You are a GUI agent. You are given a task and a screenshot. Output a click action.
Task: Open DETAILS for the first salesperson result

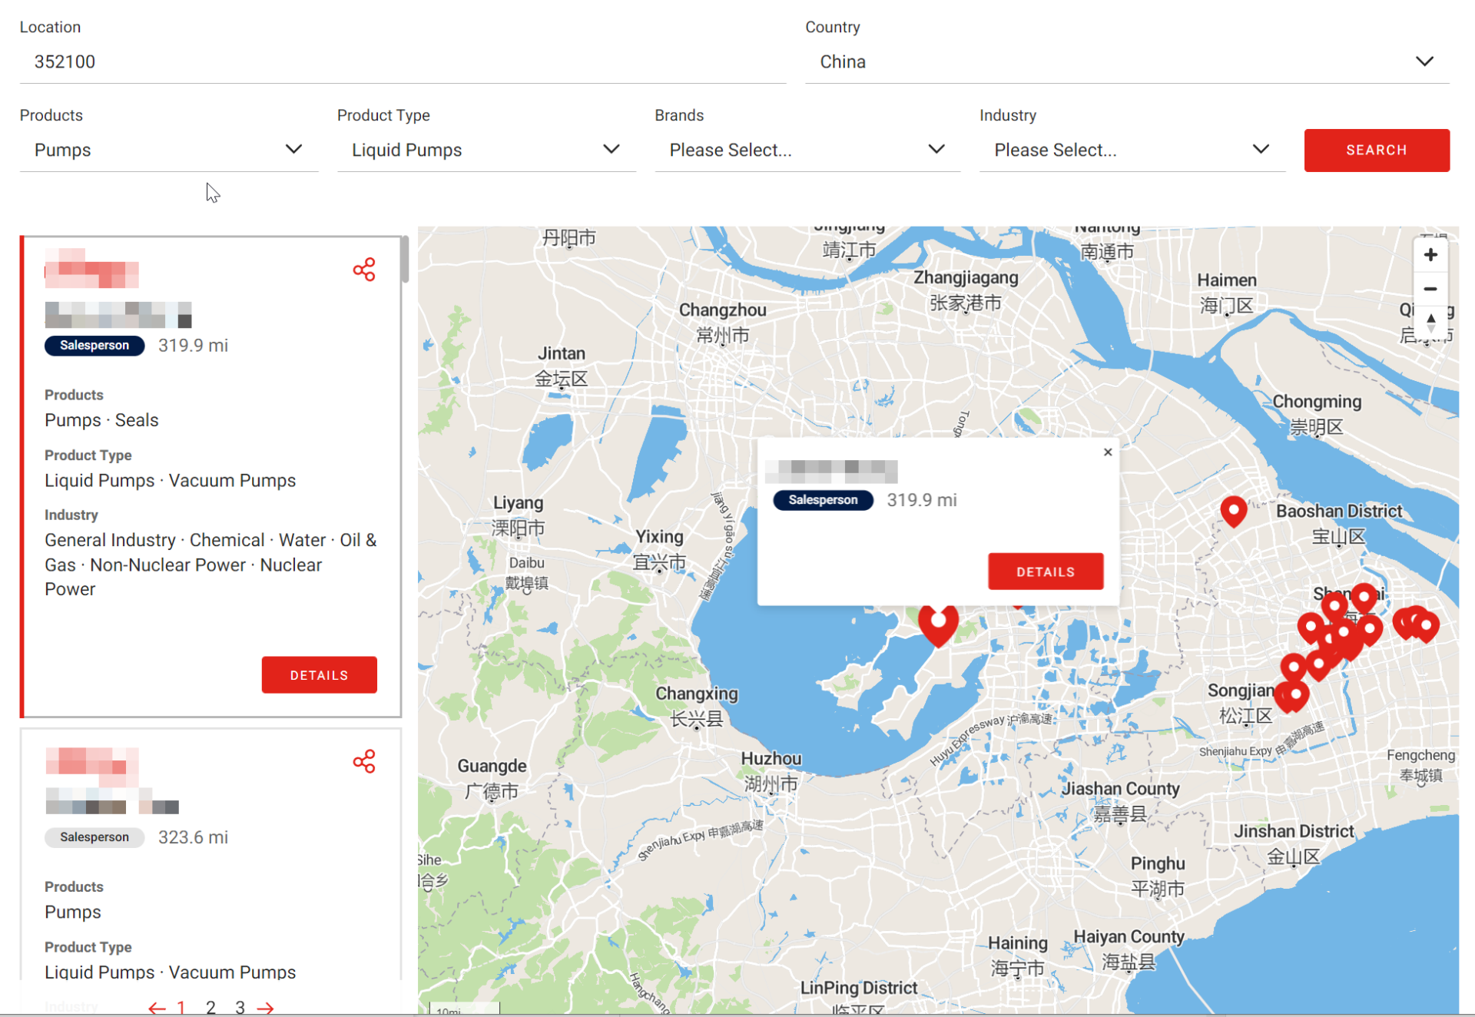[319, 674]
